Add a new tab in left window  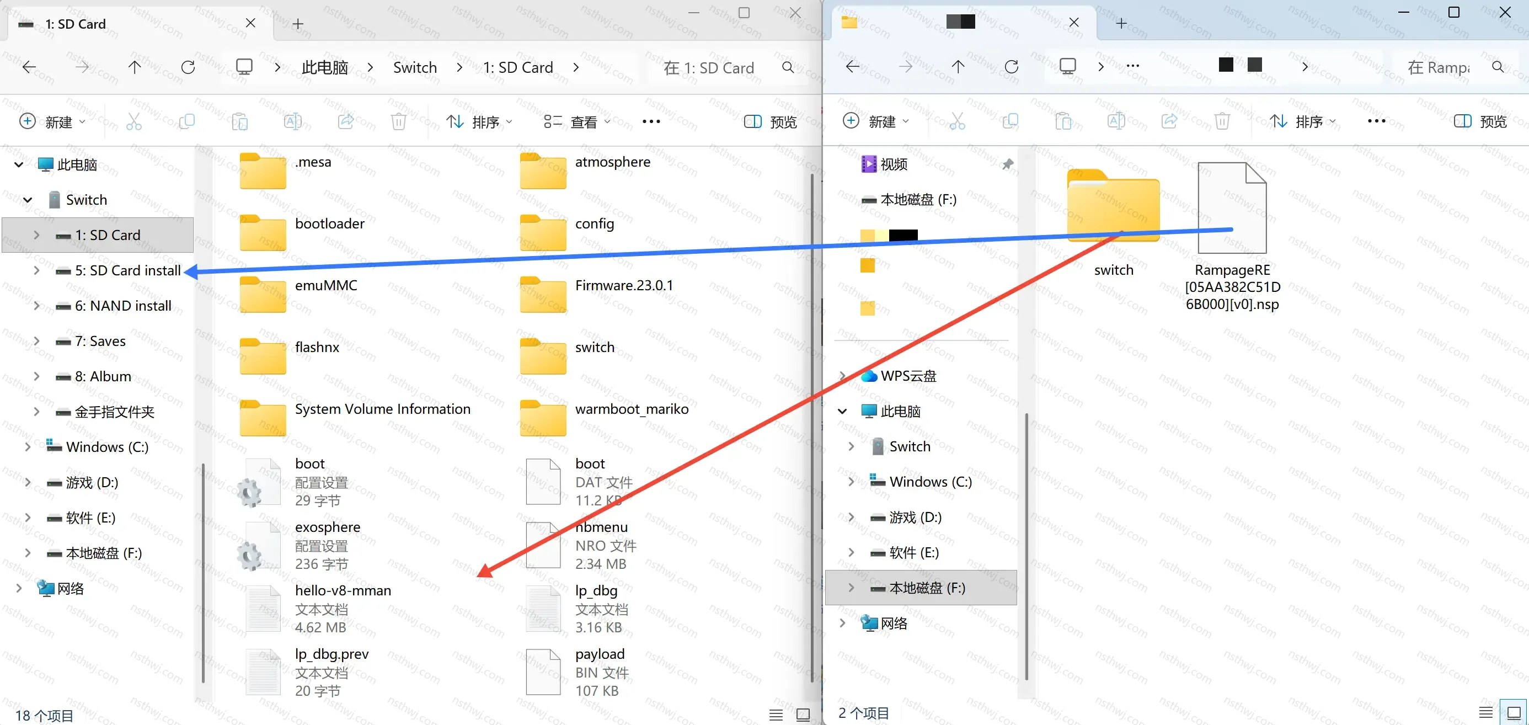pyautogui.click(x=298, y=24)
